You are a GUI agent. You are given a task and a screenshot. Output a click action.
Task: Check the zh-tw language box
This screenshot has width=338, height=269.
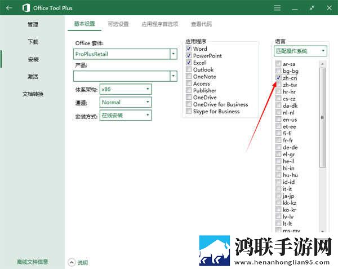(278, 85)
